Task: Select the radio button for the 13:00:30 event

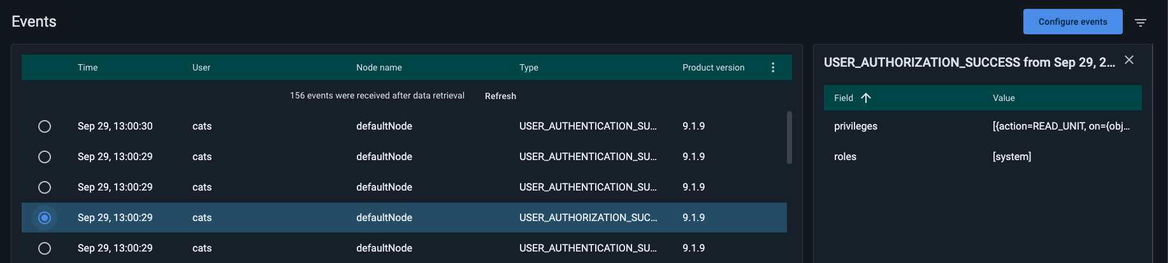Action: 45,126
